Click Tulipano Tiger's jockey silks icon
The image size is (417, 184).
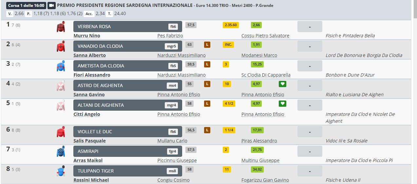[x=61, y=171]
